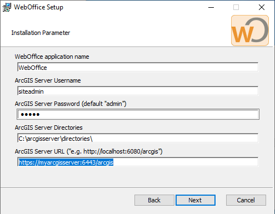
Task: Focus the ArcGIS Server Username field
Action: point(138,91)
